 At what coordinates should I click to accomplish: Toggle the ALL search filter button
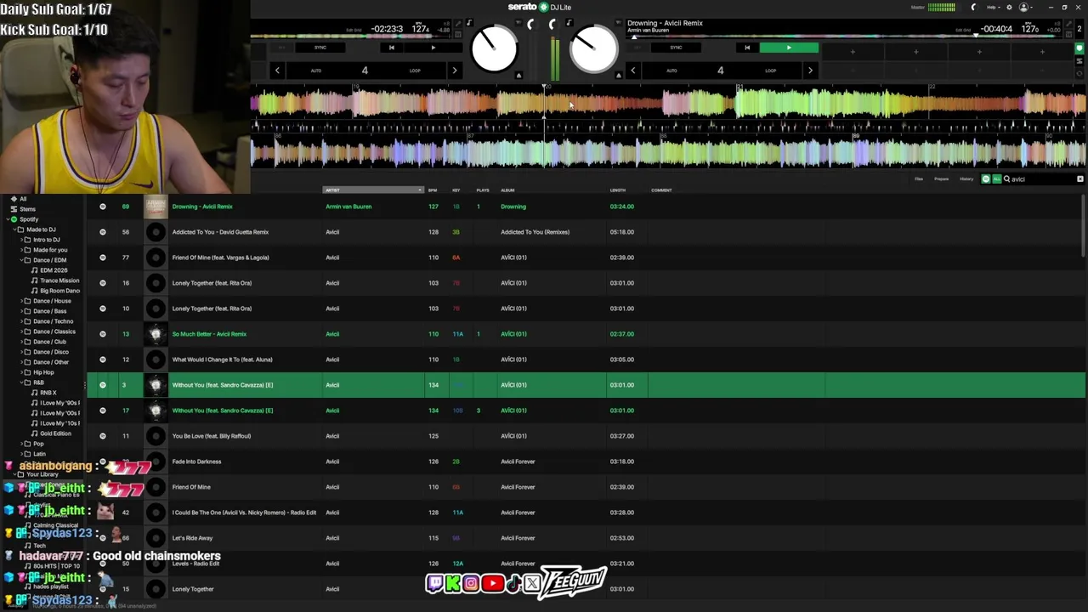(x=996, y=179)
